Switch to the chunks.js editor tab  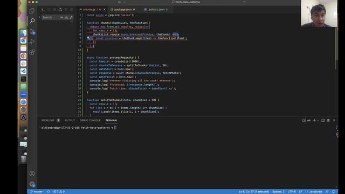[92, 10]
